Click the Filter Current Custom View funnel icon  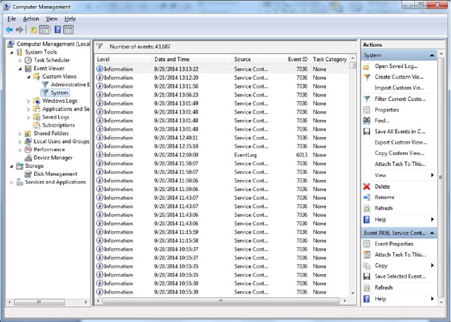tap(367, 99)
